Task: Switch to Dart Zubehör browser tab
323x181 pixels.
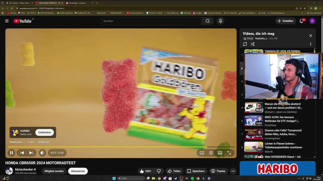Action: [19, 3]
